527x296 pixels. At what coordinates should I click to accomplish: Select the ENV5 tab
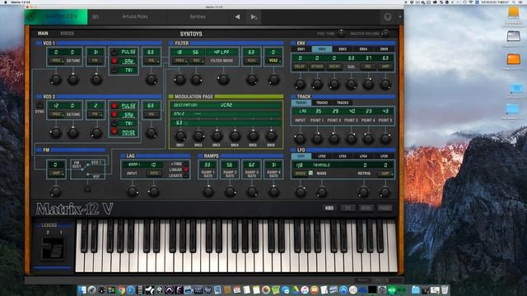[x=385, y=49]
